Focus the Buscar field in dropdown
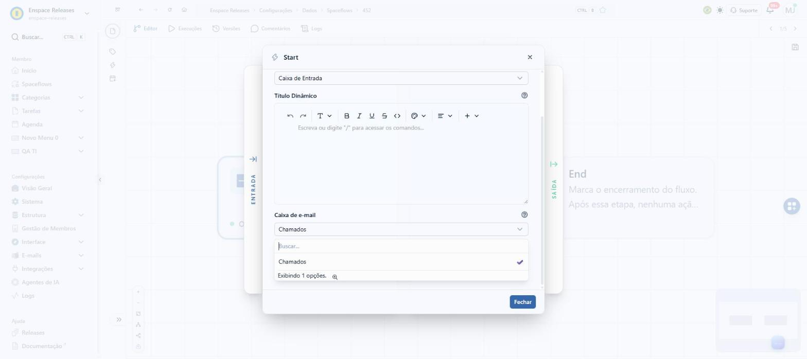 tap(401, 246)
